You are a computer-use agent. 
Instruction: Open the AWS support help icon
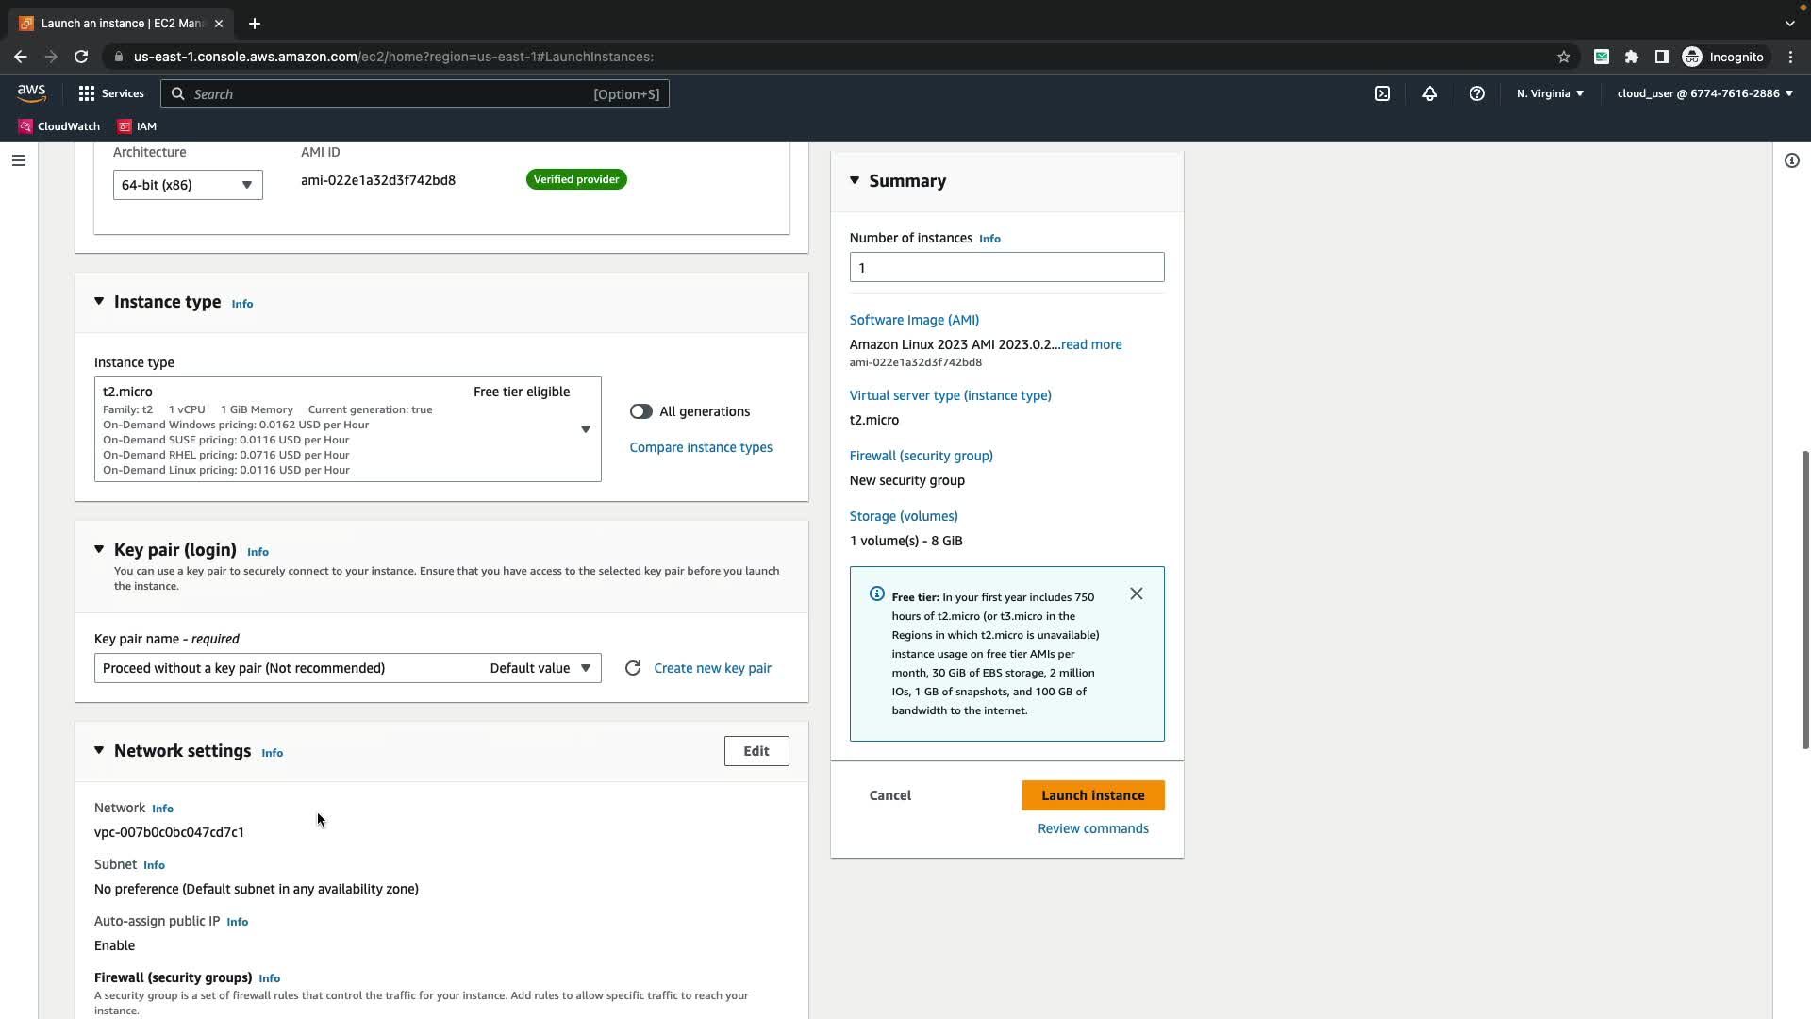[1477, 93]
